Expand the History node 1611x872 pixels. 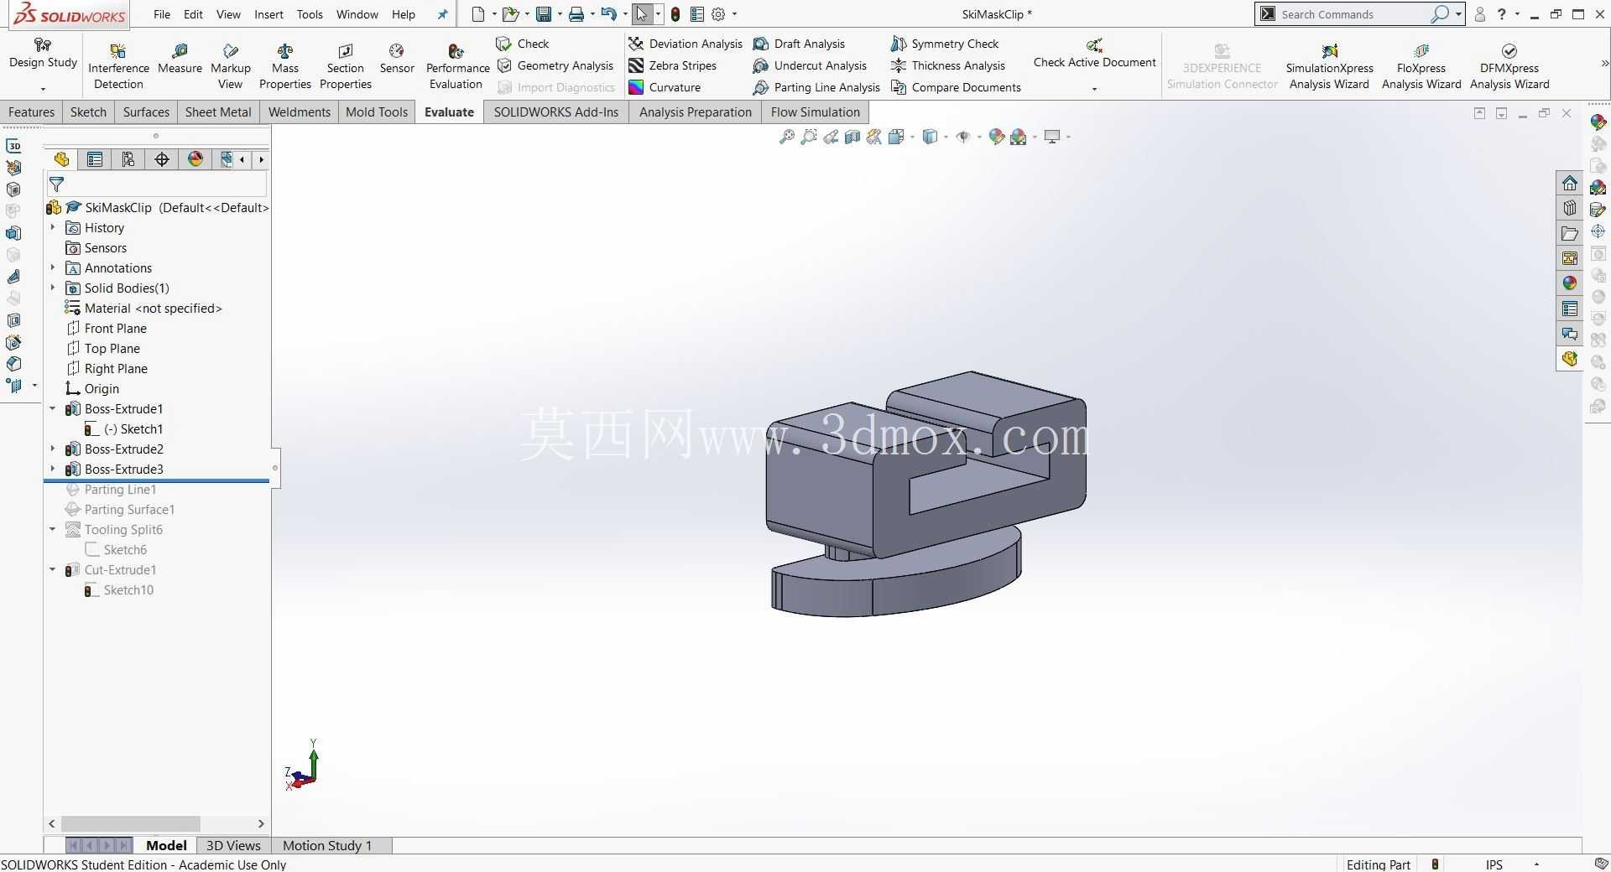click(x=53, y=227)
